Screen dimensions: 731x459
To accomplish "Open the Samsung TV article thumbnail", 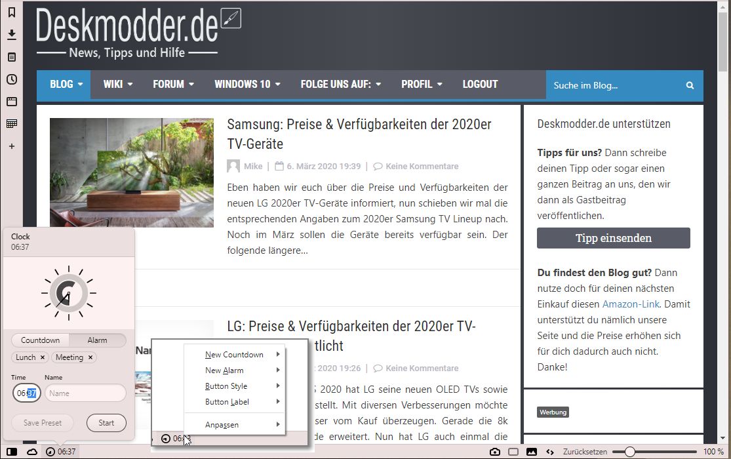I will (132, 172).
